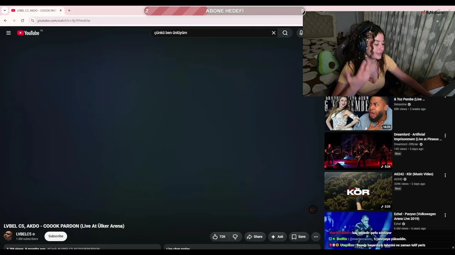Open more actions for the video
This screenshot has width=455, height=255.
[x=316, y=237]
